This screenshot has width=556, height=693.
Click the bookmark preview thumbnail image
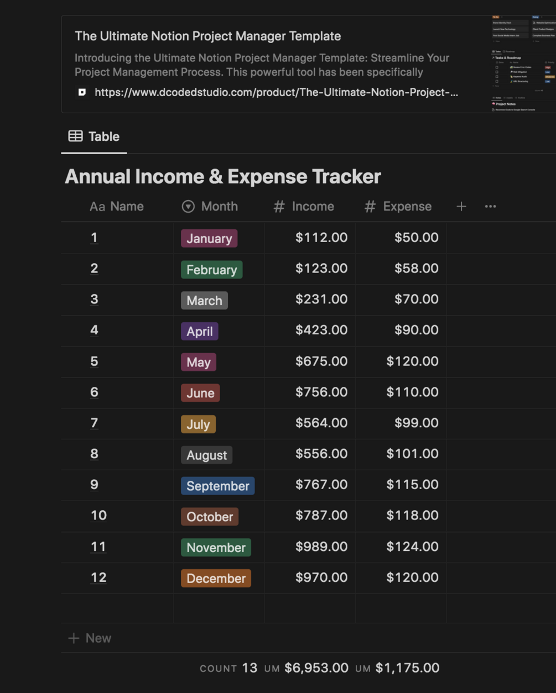click(x=523, y=64)
